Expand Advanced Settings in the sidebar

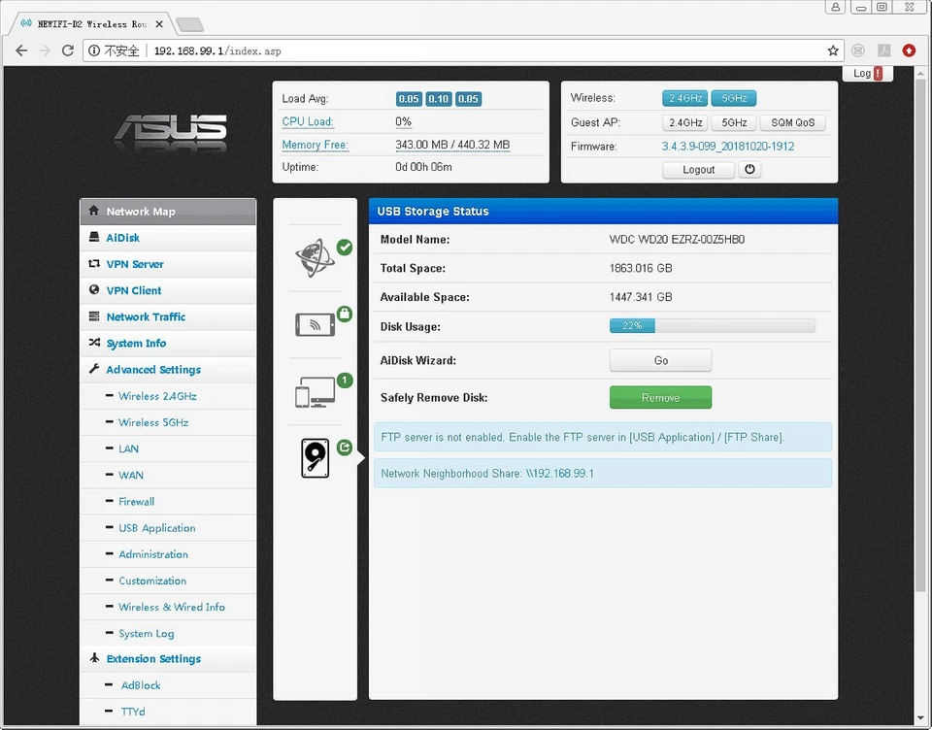point(153,370)
